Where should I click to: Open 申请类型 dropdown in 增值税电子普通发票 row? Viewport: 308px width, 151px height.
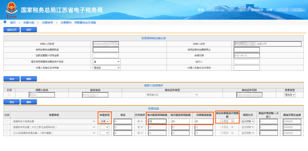click(104, 121)
